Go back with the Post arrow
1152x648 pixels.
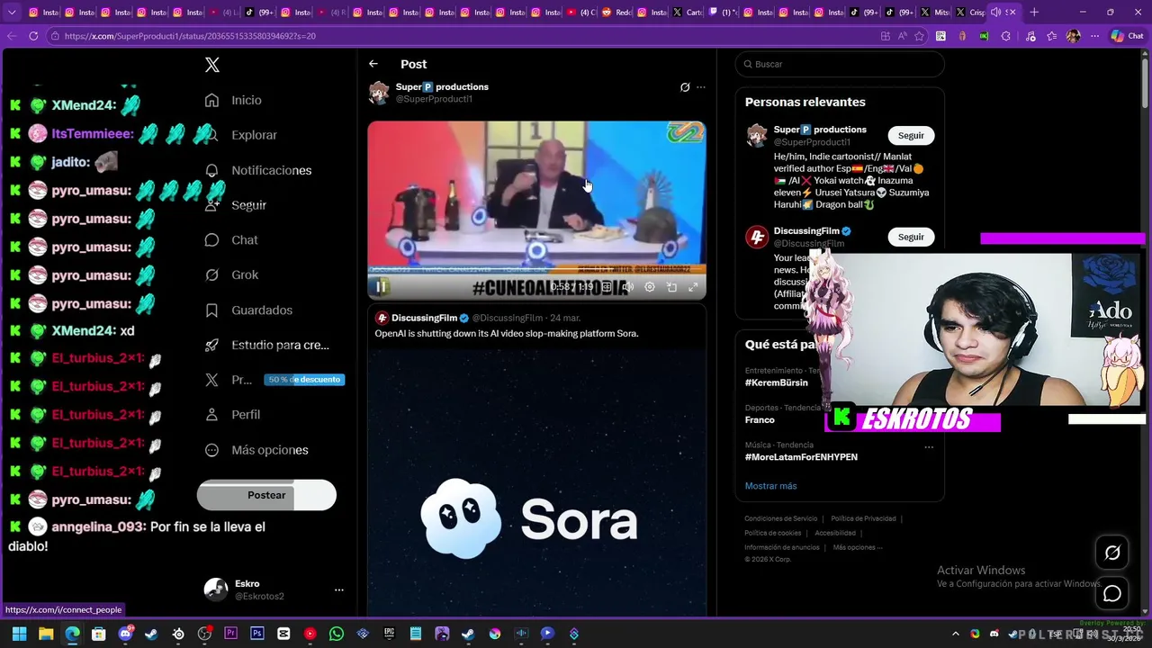tap(373, 64)
